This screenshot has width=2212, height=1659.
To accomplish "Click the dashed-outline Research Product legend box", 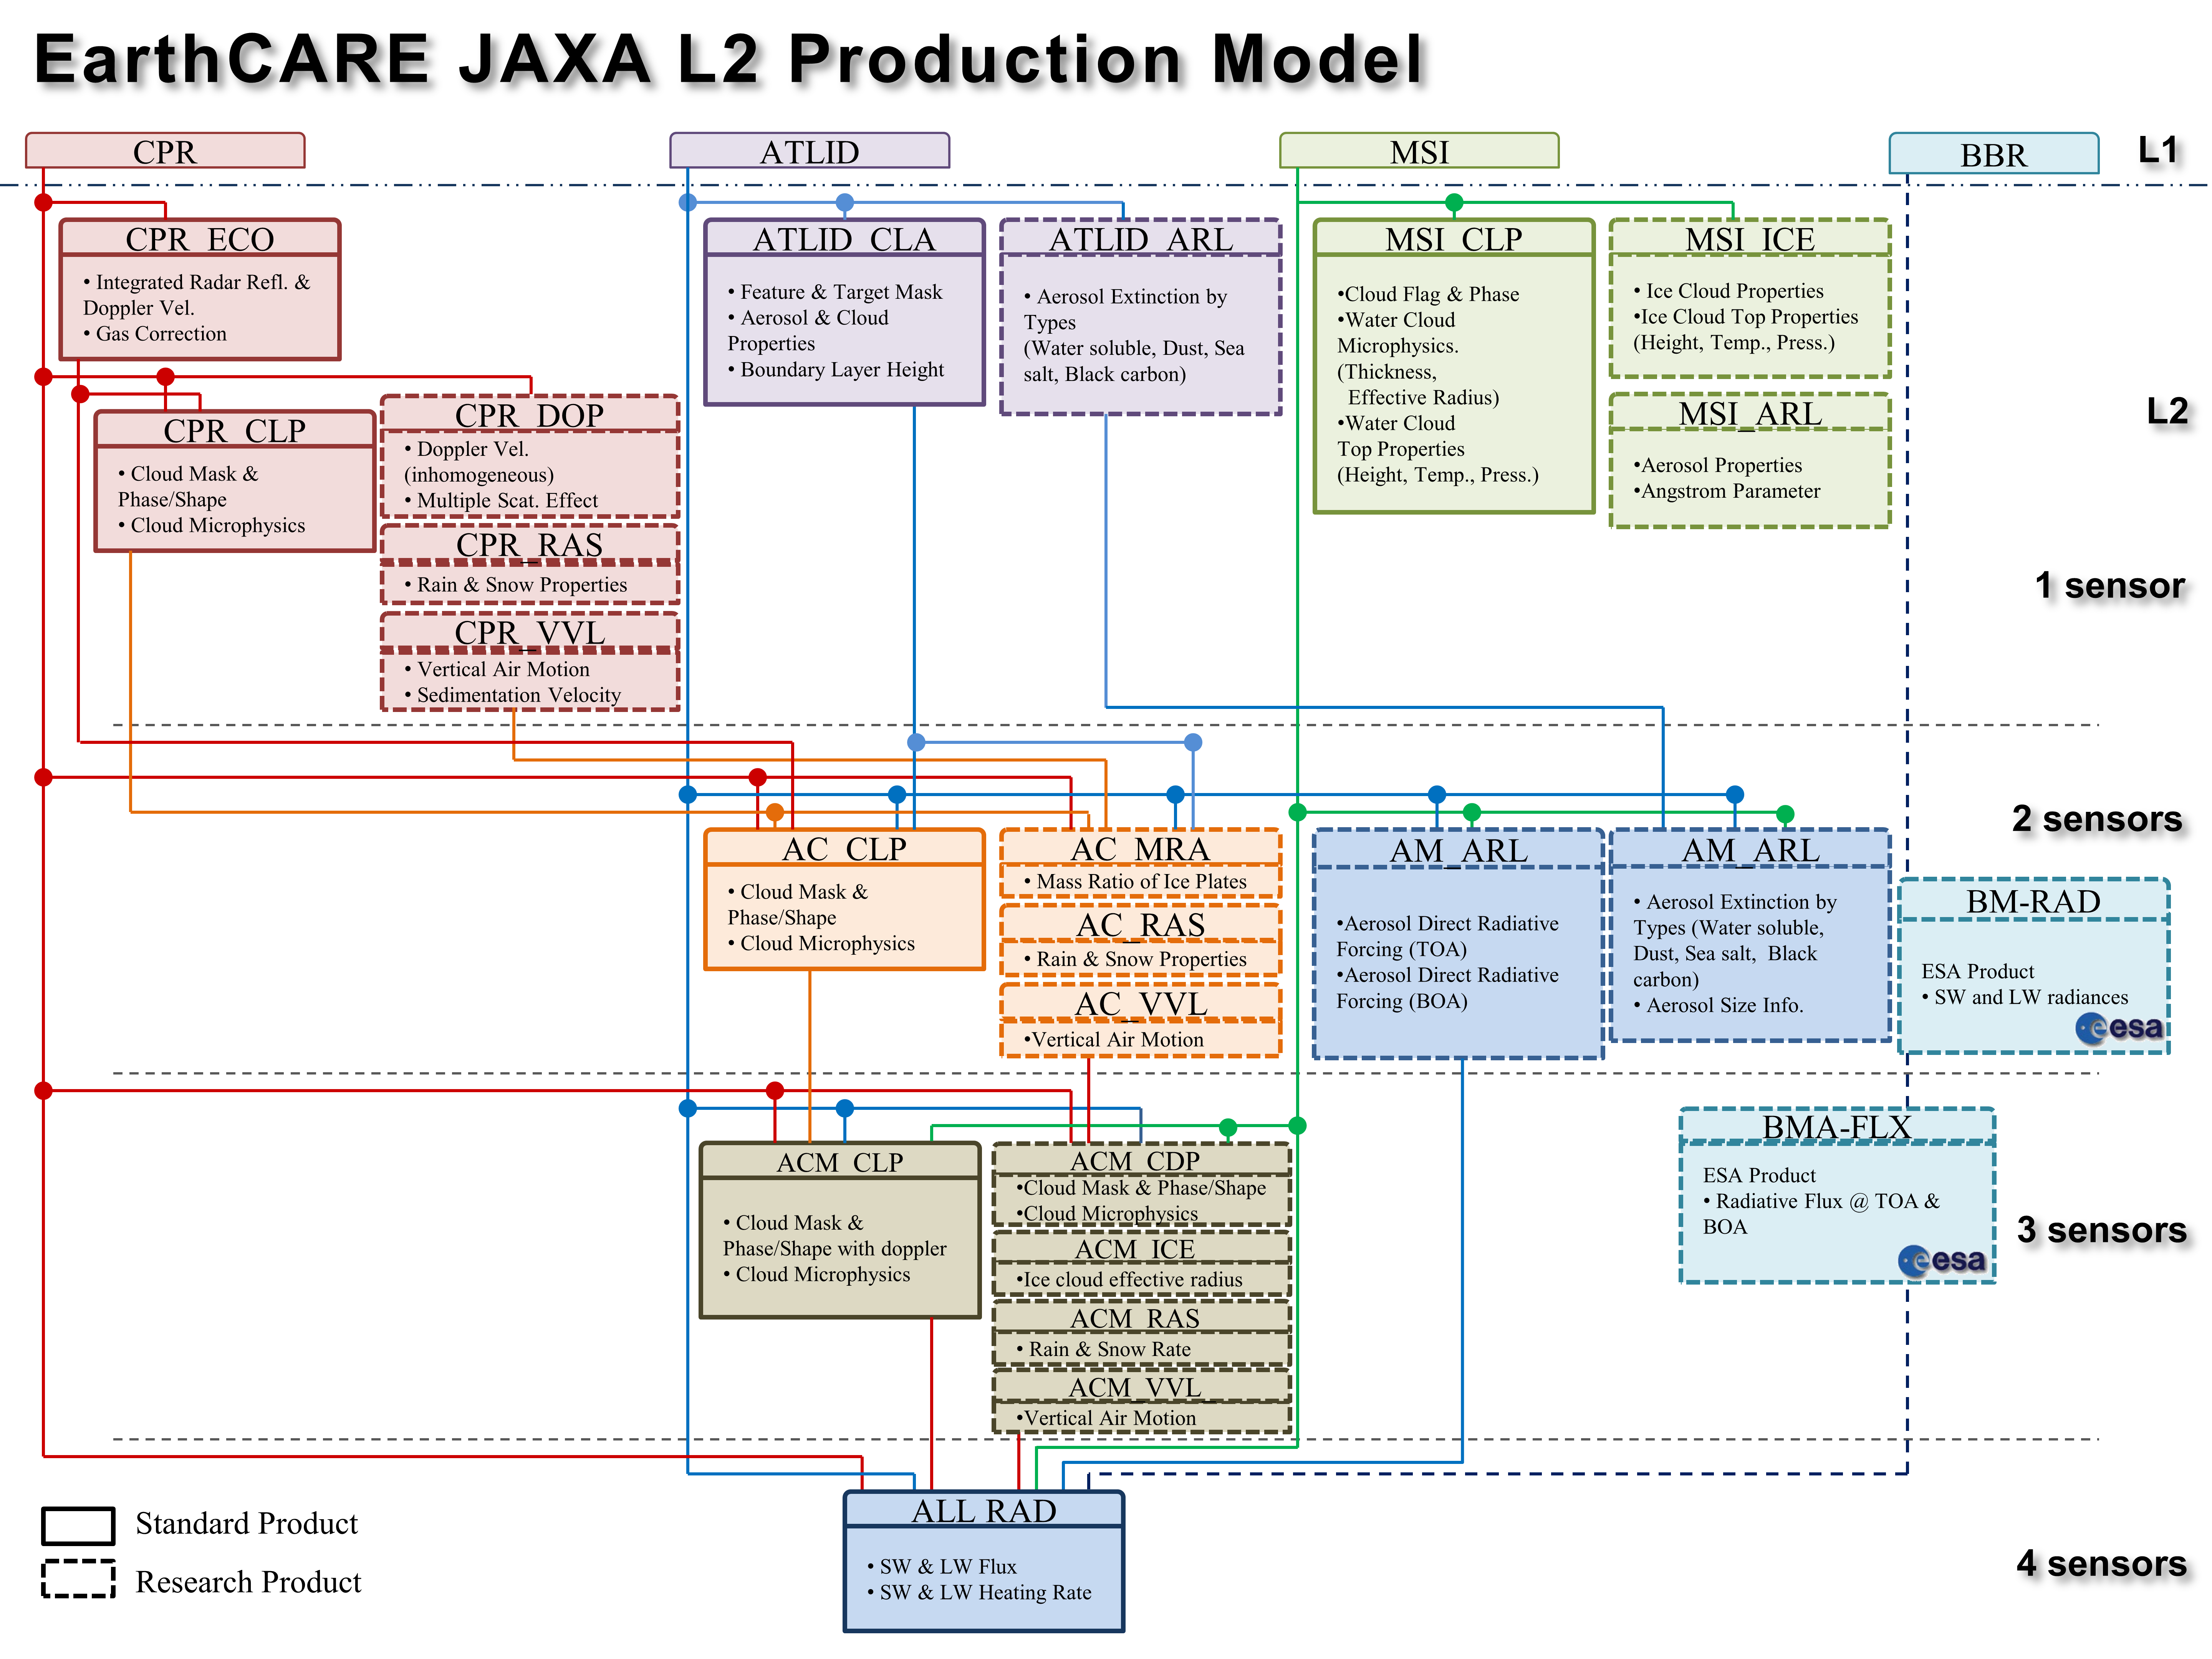I will click(78, 1578).
